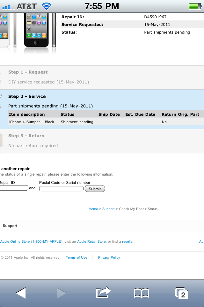Tap the Wi-Fi status icon
Image resolution: width=204 pixels, height=307 pixels.
click(x=47, y=6)
